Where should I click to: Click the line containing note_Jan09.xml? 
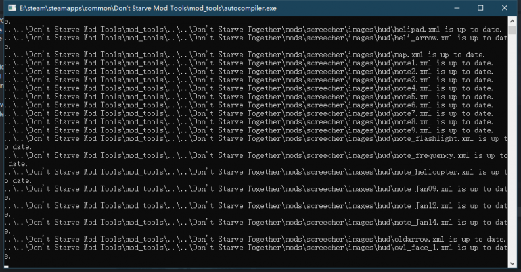click(256, 189)
